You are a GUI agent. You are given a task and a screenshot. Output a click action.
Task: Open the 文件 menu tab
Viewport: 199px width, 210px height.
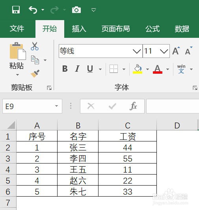(17, 28)
